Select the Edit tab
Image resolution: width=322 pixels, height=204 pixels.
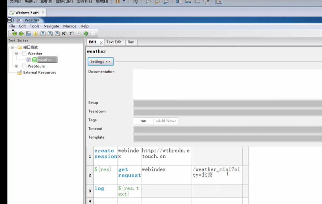click(x=92, y=42)
